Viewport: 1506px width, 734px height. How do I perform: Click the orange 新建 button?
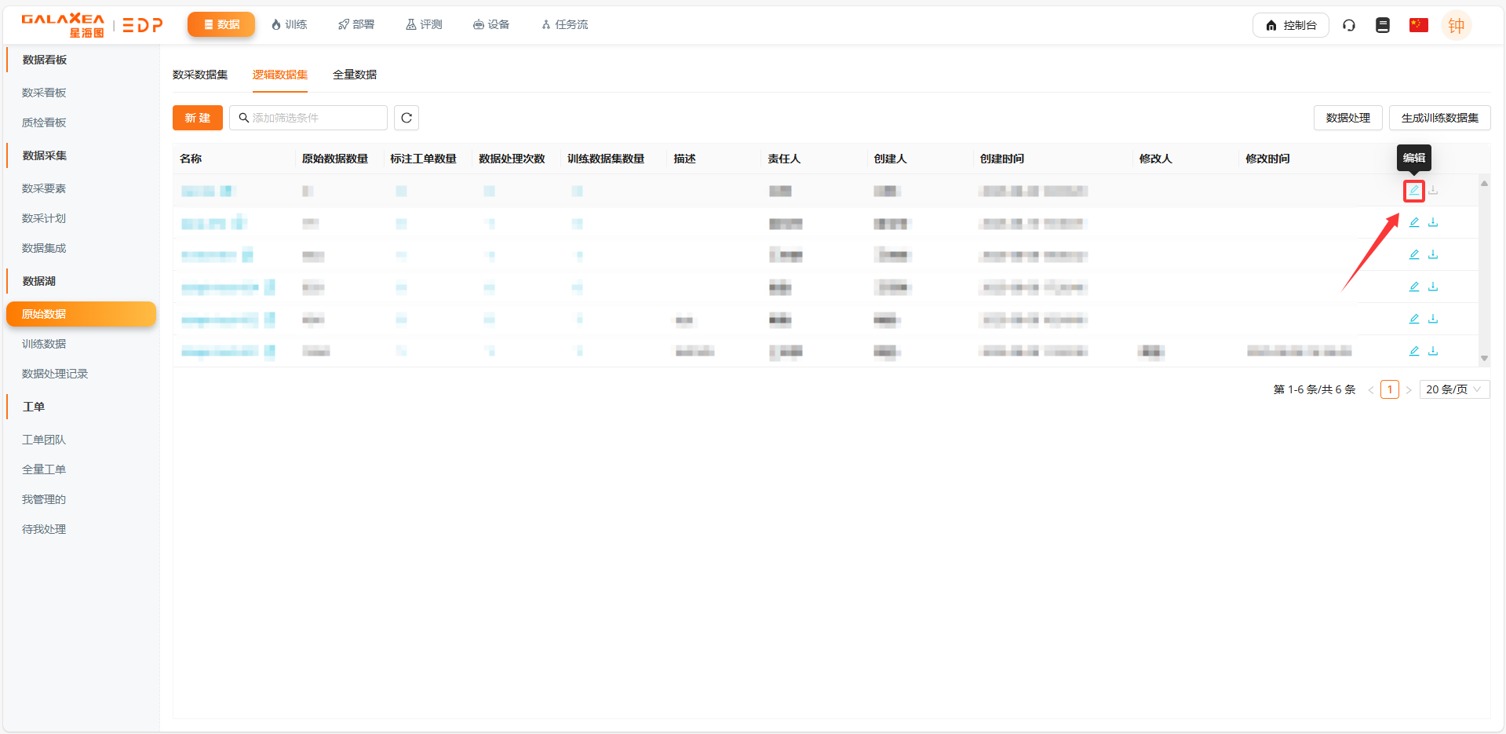(x=198, y=118)
